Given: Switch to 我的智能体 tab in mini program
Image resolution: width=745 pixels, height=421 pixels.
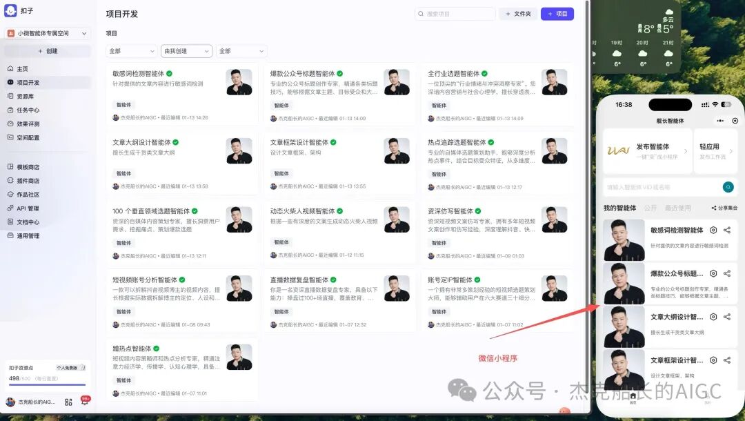Looking at the screenshot, I should (619, 208).
